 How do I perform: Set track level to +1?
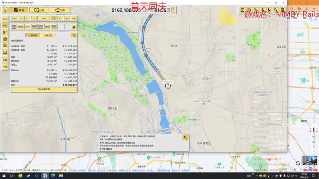tap(54, 18)
